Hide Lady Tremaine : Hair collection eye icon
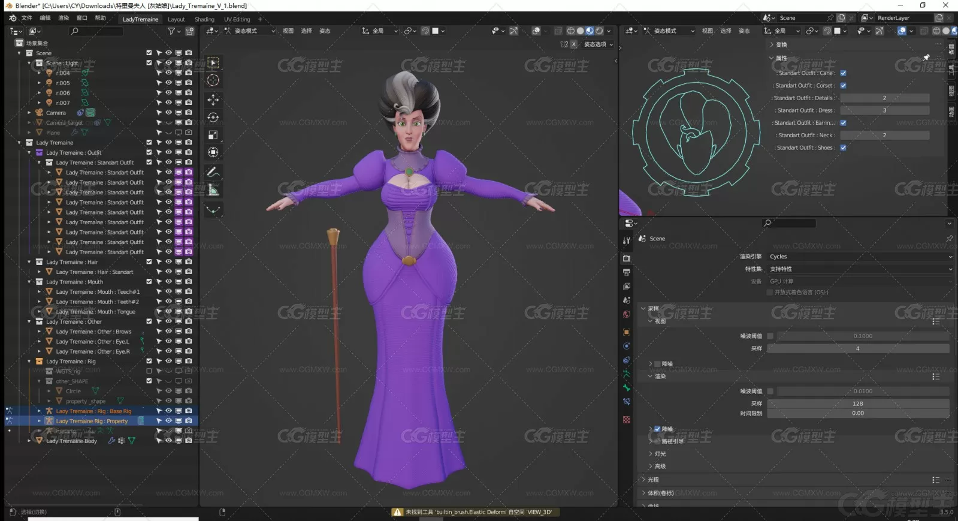Screen dimensions: 958x521 [x=169, y=262]
